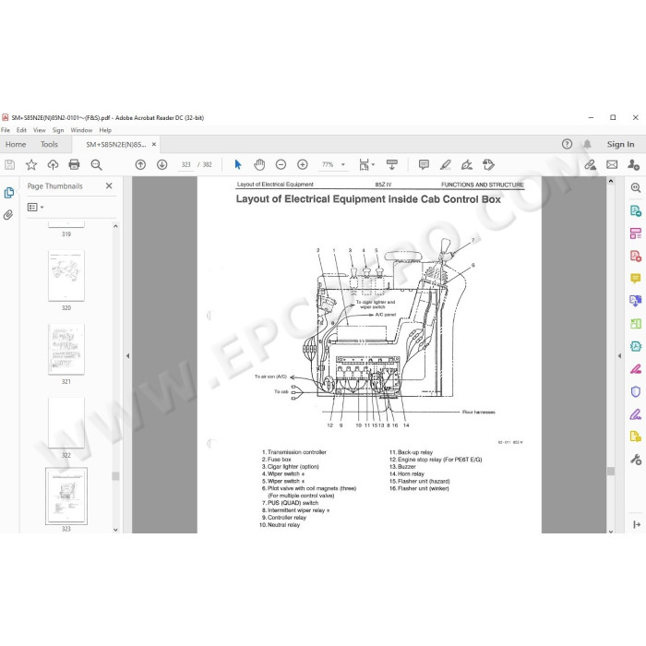
Task: Select page 320 thumbnail
Action: click(66, 276)
